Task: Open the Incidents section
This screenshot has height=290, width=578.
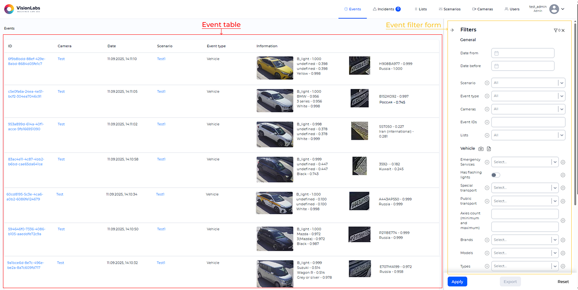Action: click(x=385, y=9)
